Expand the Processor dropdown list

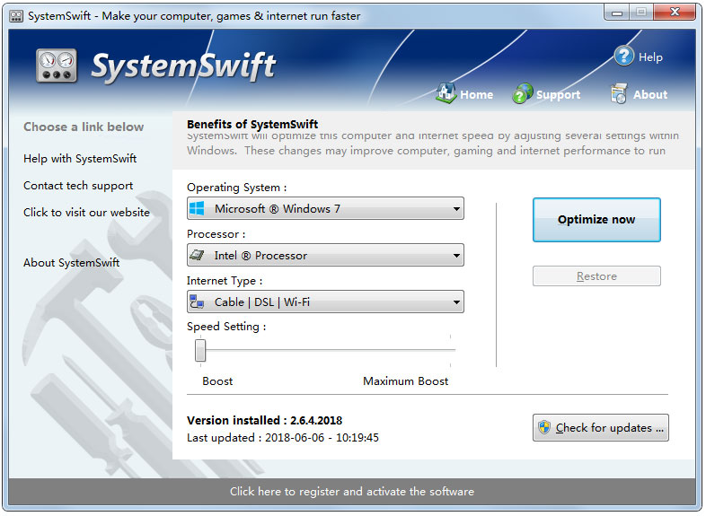[x=456, y=256]
